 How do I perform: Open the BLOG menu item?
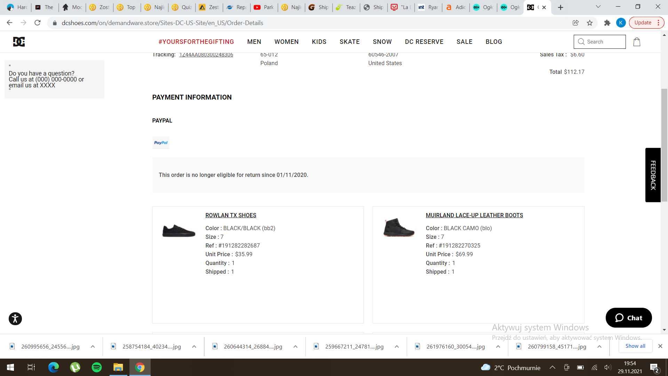(494, 42)
